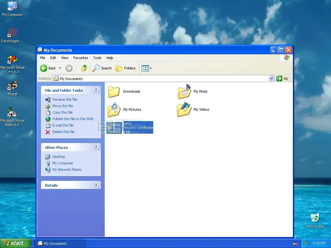The image size is (331, 248).
Task: Open the Search pane
Action: 102,68
